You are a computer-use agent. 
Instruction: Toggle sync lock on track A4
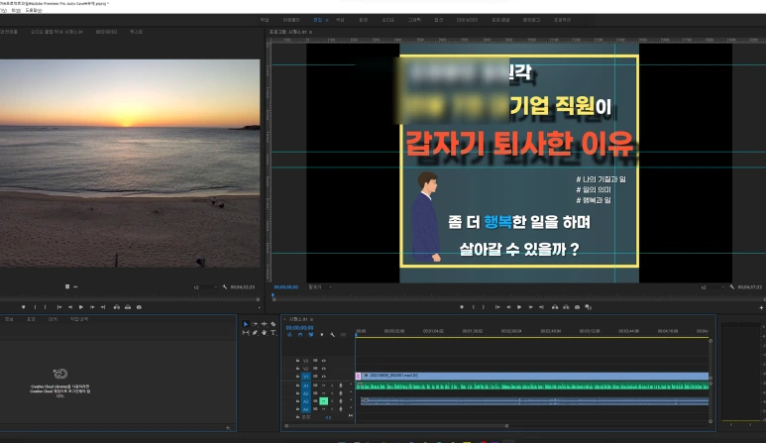315,409
